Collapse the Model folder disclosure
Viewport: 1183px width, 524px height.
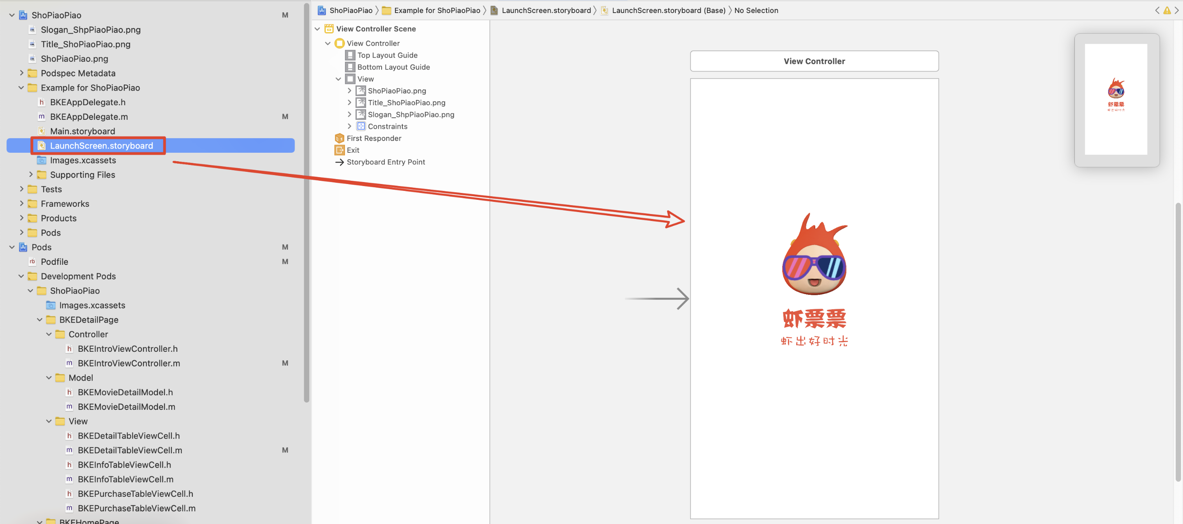coord(49,378)
